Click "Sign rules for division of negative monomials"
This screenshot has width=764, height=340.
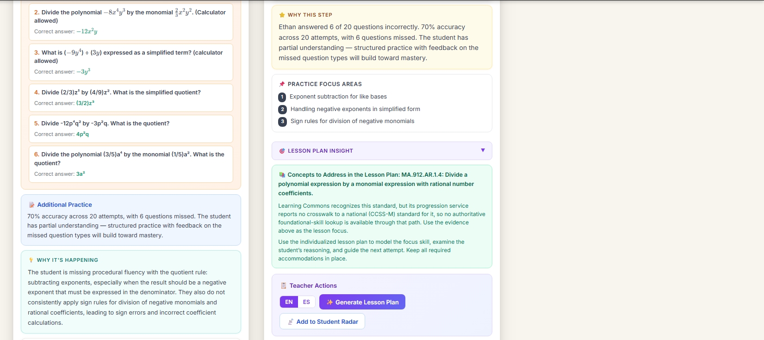[353, 121]
